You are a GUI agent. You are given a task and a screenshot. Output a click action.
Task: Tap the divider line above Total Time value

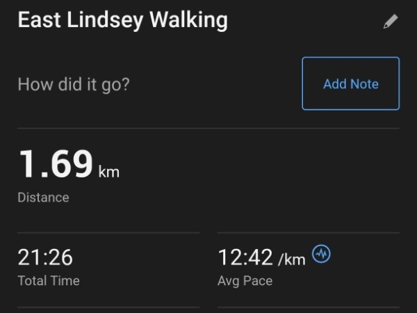click(108, 232)
